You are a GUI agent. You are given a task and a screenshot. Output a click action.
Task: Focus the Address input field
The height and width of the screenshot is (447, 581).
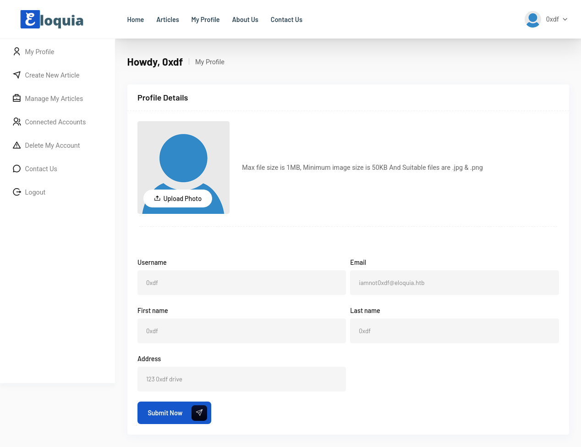point(241,379)
